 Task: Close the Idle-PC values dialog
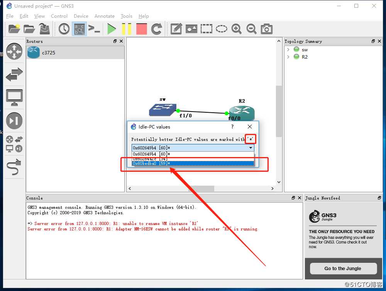click(x=250, y=127)
